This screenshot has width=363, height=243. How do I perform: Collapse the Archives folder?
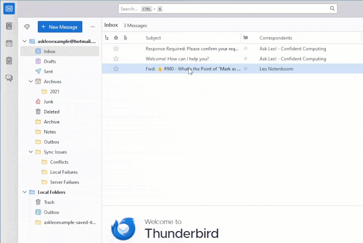[x=31, y=81]
